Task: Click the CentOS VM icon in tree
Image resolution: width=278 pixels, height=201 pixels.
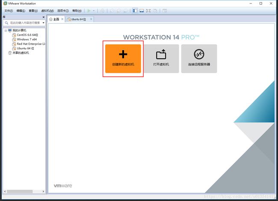Action: pyautogui.click(x=14, y=35)
